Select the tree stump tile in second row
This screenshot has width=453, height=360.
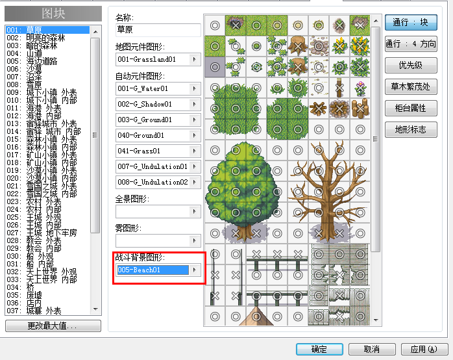tap(298, 46)
